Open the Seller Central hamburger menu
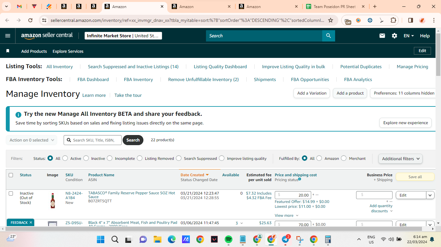 [x=8, y=36]
